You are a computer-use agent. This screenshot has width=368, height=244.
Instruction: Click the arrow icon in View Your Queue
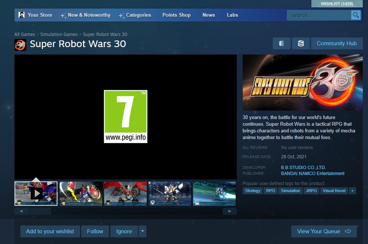[x=348, y=231]
